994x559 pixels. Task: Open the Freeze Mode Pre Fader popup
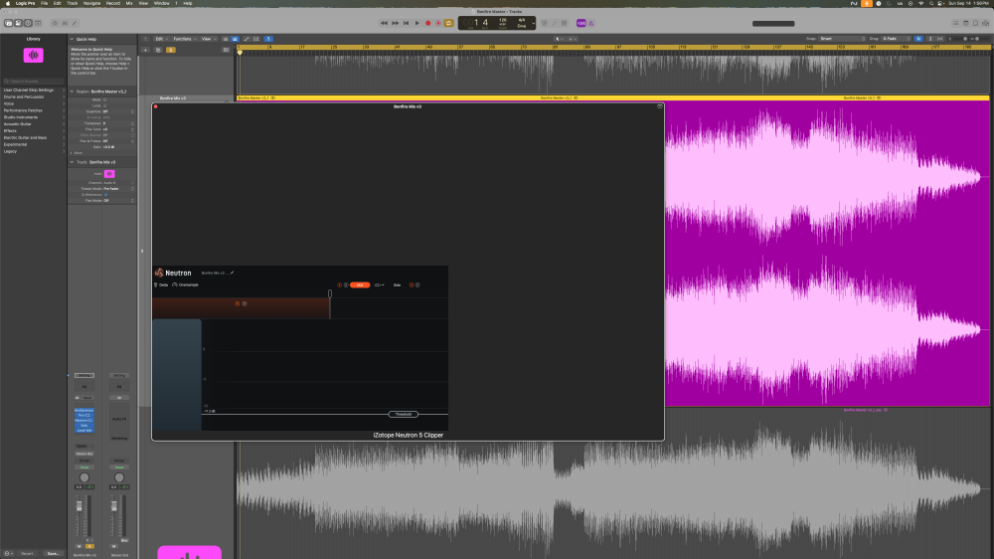118,188
